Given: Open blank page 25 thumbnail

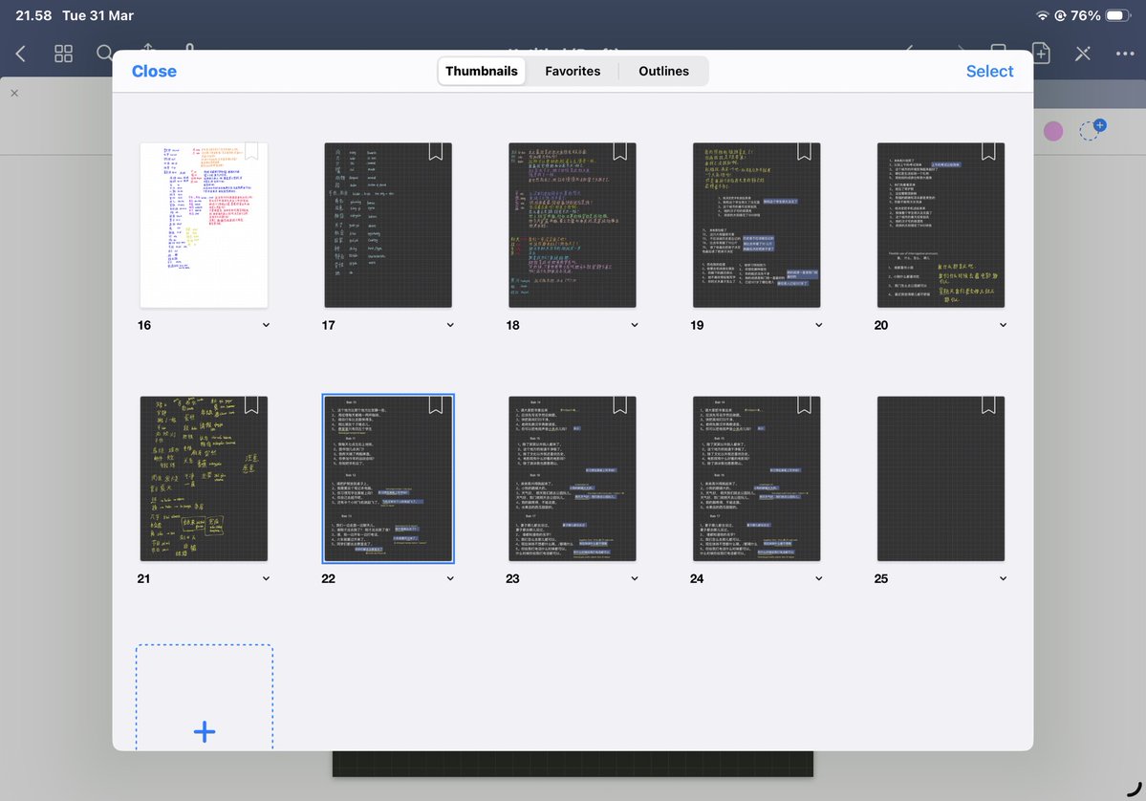Looking at the screenshot, I should click(941, 479).
